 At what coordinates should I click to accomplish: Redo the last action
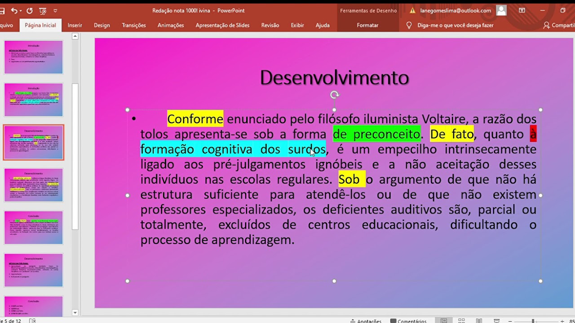(30, 11)
